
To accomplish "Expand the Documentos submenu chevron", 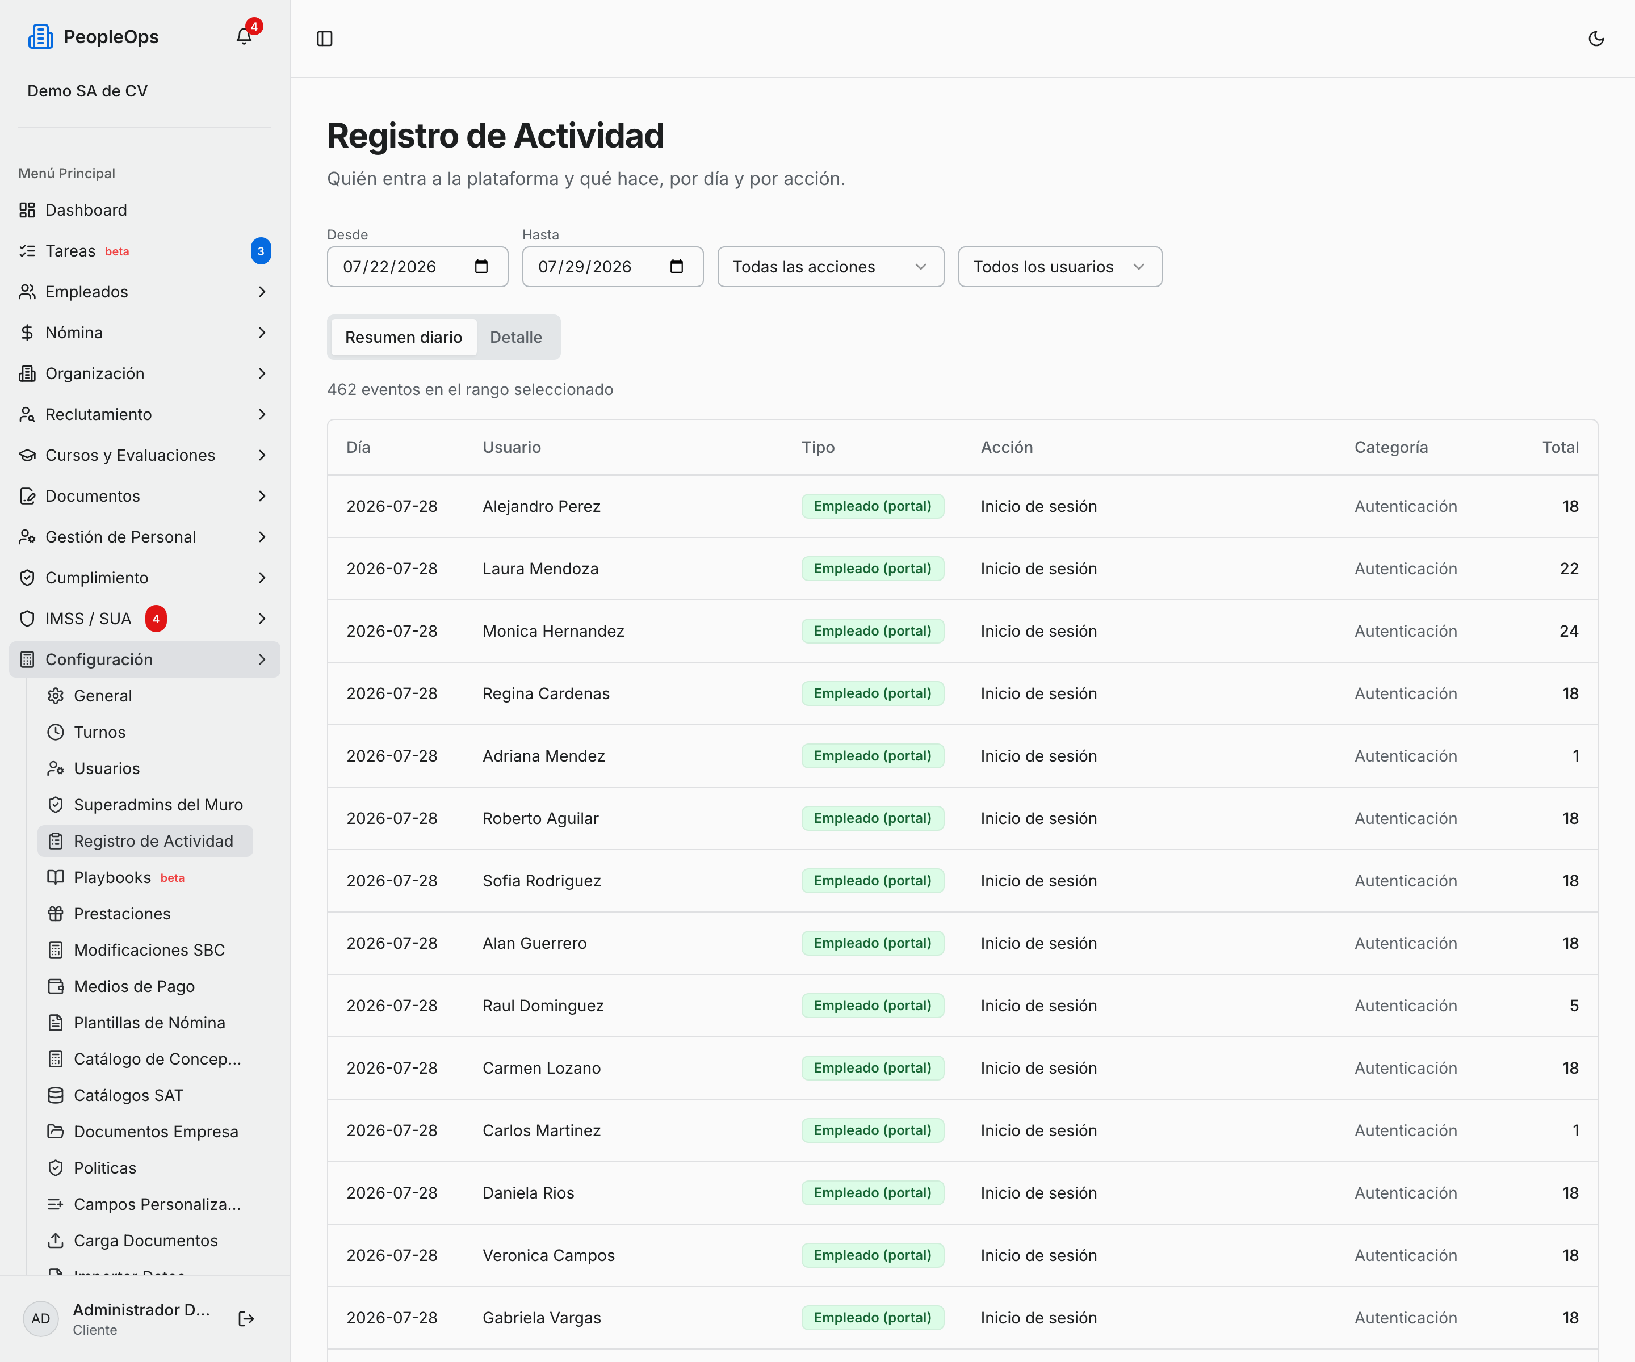I will (262, 496).
